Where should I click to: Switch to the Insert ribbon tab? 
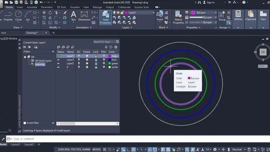point(20,7)
